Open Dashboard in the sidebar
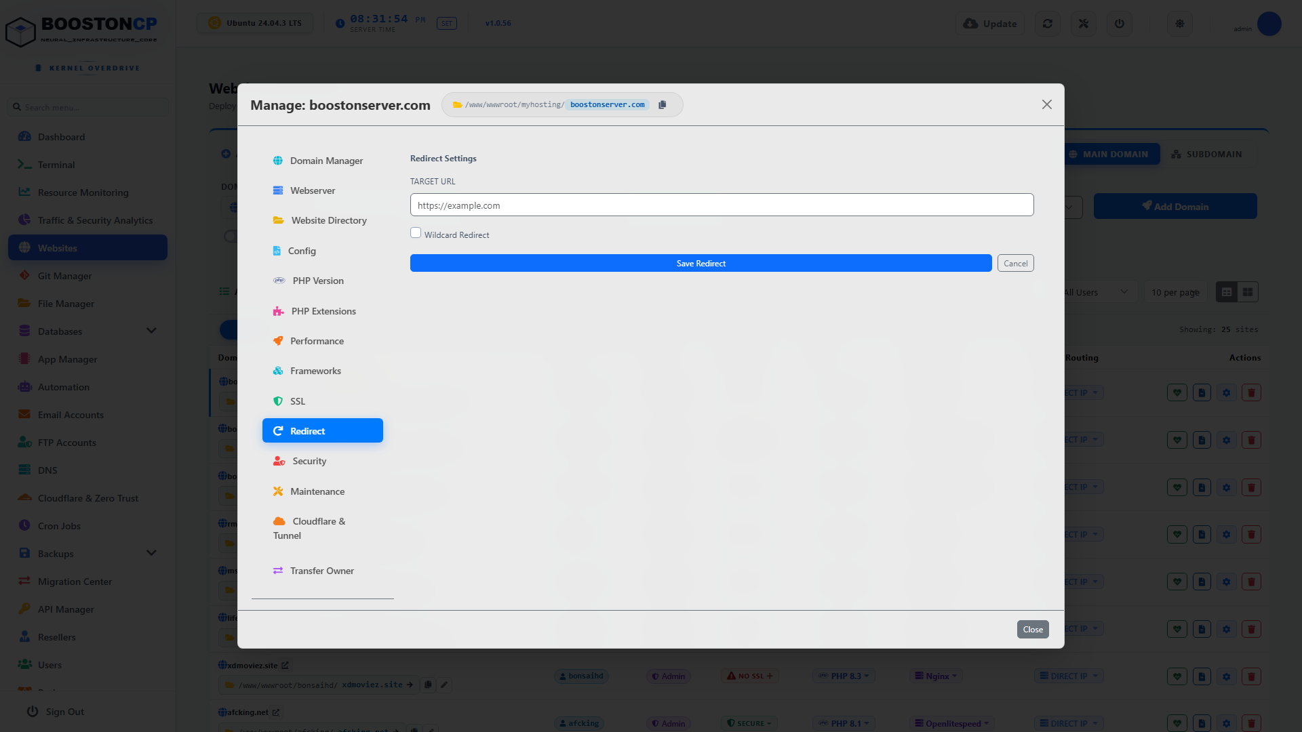The image size is (1302, 732). pos(87,137)
